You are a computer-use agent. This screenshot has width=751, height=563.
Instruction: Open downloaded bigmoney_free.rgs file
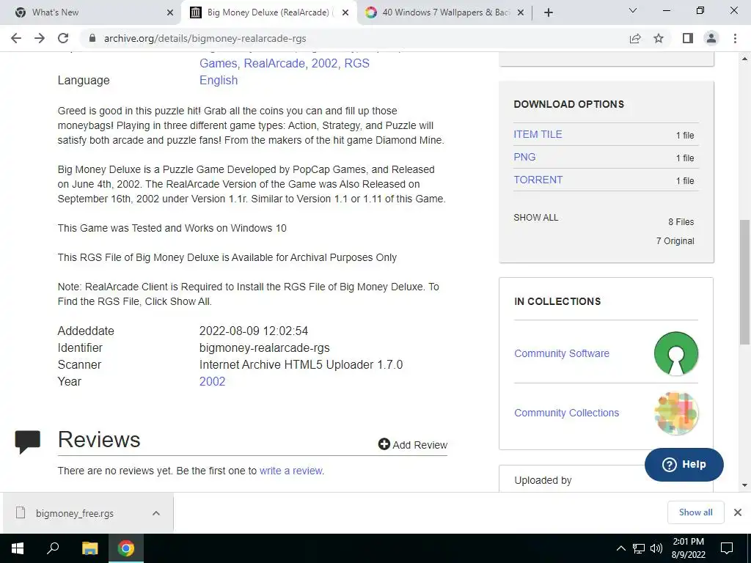click(75, 513)
